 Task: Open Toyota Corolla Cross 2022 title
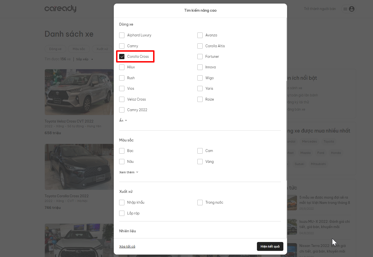click(x=67, y=196)
